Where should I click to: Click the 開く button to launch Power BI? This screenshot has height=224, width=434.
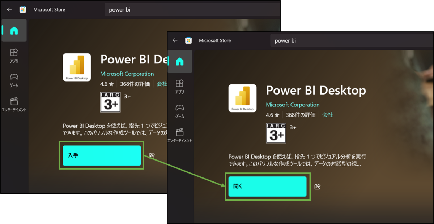[x=267, y=186]
